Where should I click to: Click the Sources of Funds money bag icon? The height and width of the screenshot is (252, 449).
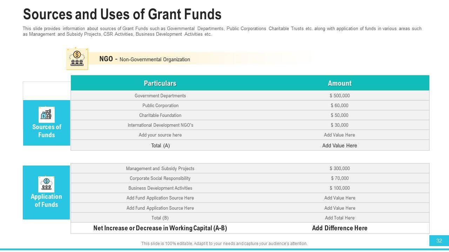(x=46, y=114)
